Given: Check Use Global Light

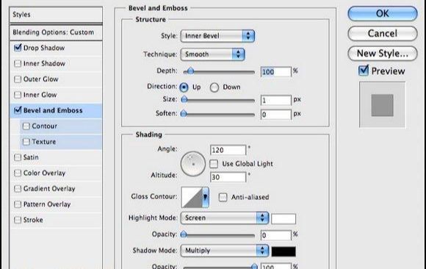Looking at the screenshot, I should pyautogui.click(x=214, y=164).
